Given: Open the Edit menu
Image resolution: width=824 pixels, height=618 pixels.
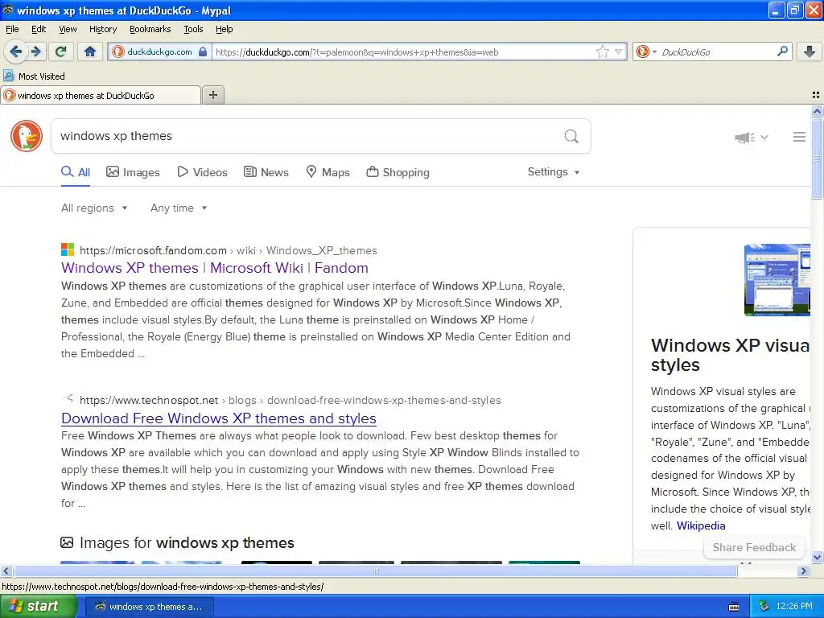Looking at the screenshot, I should (x=39, y=29).
